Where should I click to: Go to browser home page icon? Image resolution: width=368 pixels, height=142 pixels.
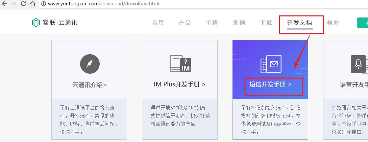[33, 4]
